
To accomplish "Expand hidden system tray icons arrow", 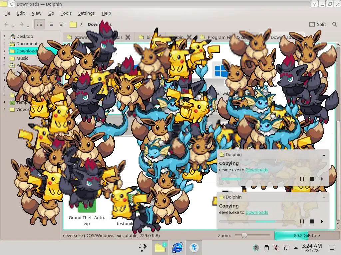I will [296, 248].
